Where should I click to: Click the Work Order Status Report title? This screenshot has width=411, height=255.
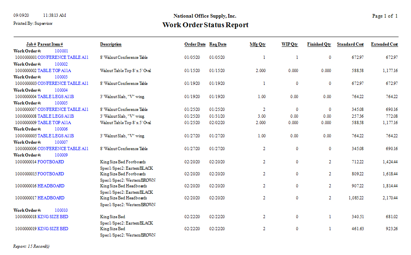[205, 25]
